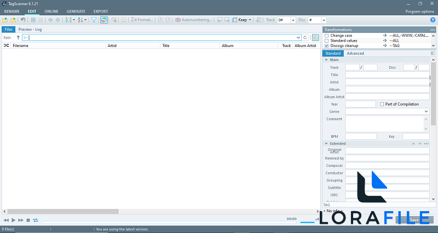438x233 pixels.
Task: Adjust the blue volume slider
Action: point(307,223)
